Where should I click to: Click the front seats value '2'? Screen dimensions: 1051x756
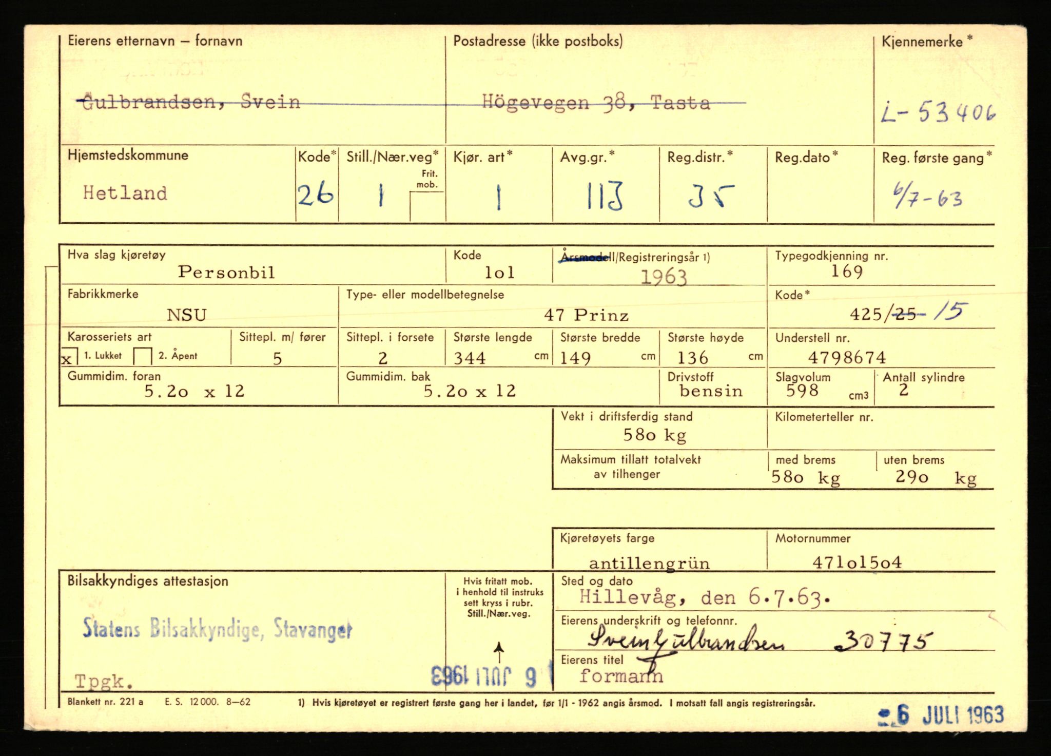pyautogui.click(x=383, y=358)
